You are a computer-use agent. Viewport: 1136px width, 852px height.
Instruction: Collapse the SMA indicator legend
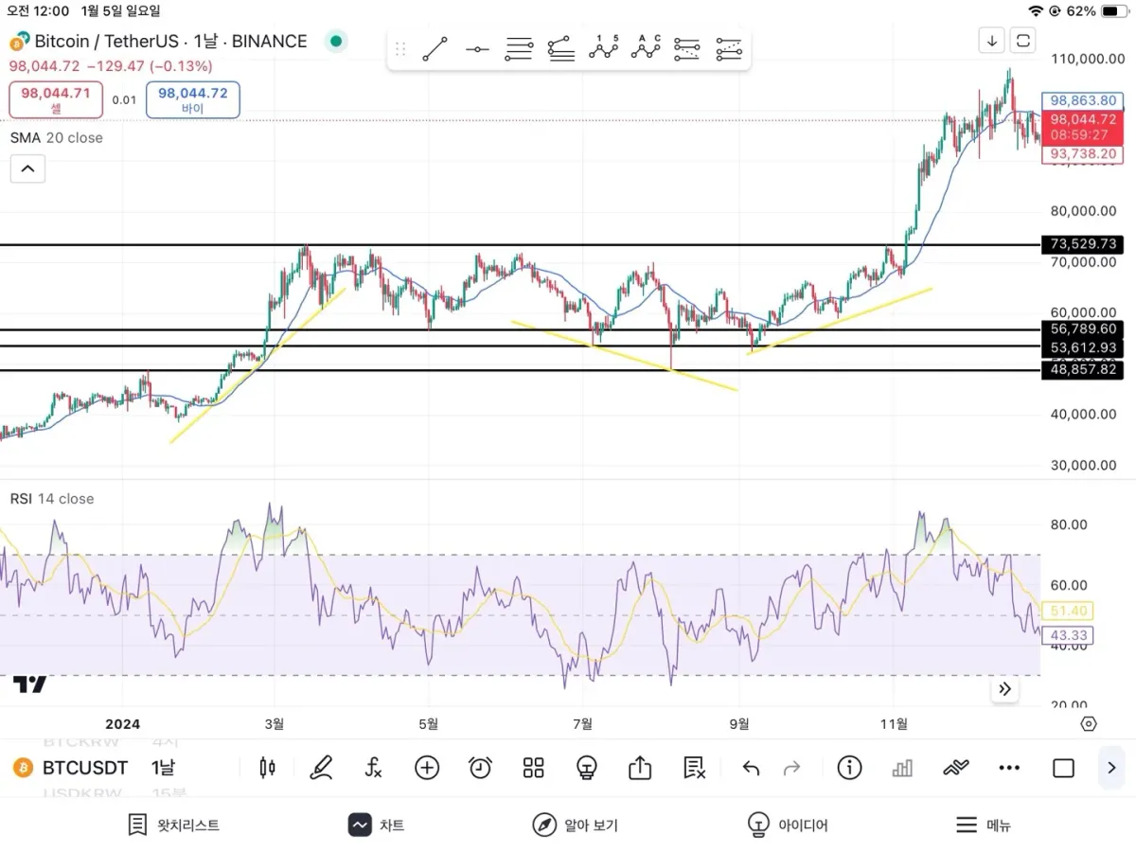coord(27,169)
